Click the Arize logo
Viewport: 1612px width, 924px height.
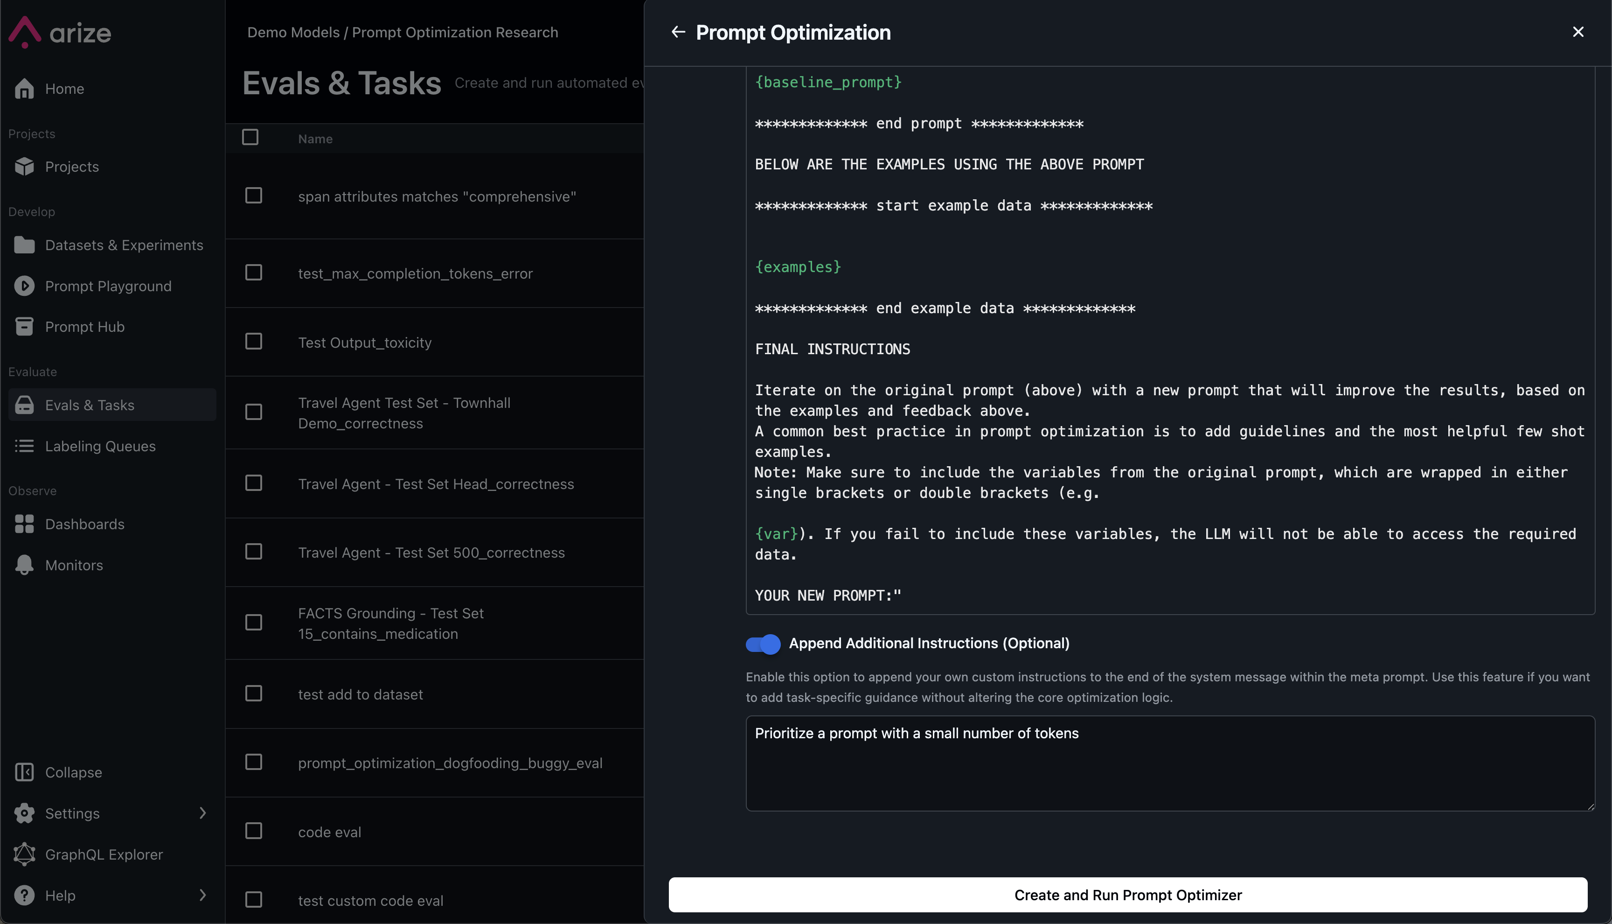(x=60, y=32)
